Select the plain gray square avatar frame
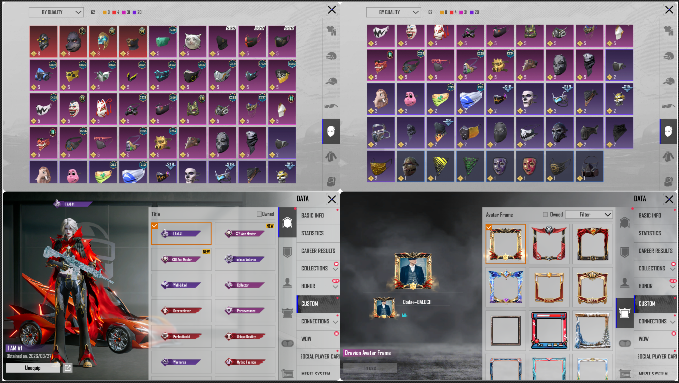679x383 pixels. pos(506,331)
